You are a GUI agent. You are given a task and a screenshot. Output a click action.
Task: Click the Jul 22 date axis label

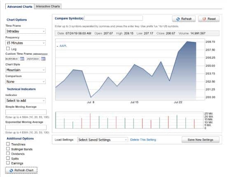coord(178,102)
